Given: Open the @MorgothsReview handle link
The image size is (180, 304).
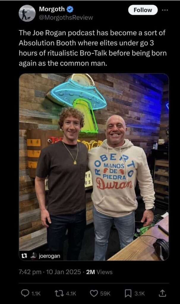Looking at the screenshot, I should [66, 18].
